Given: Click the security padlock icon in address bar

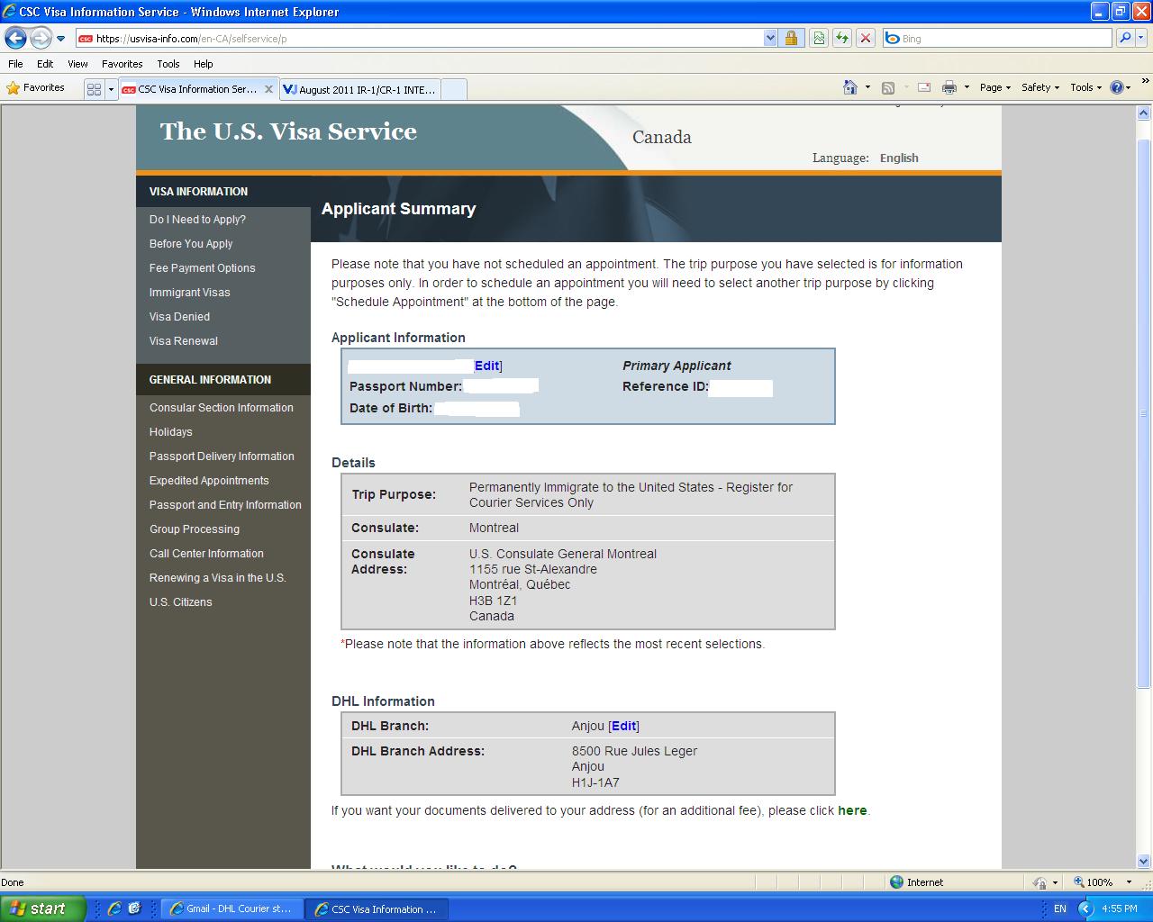Looking at the screenshot, I should (791, 38).
